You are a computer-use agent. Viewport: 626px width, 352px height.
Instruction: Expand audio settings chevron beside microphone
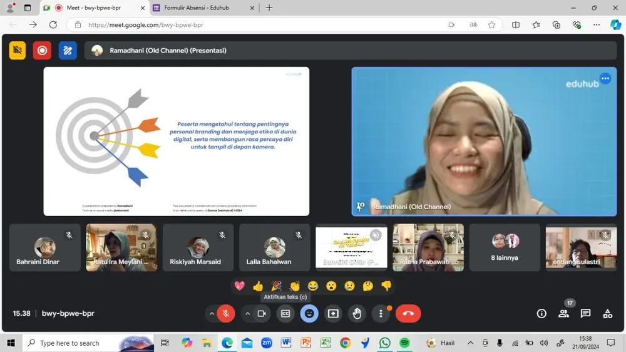(x=212, y=314)
